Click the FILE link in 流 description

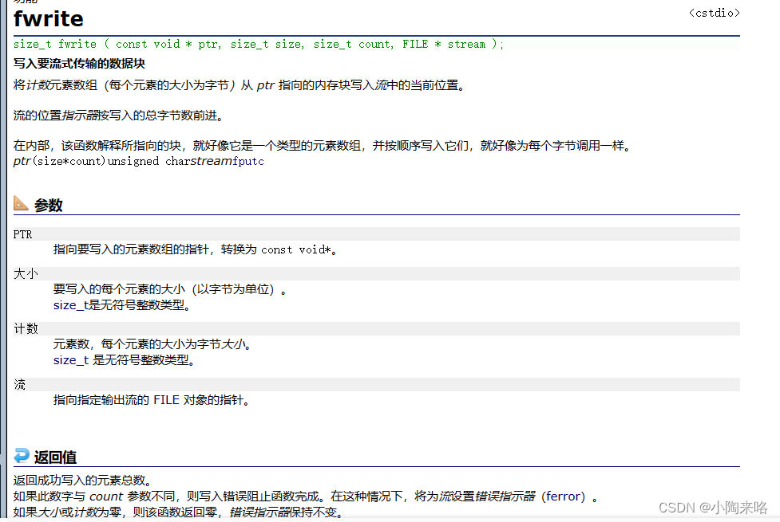[x=166, y=400]
